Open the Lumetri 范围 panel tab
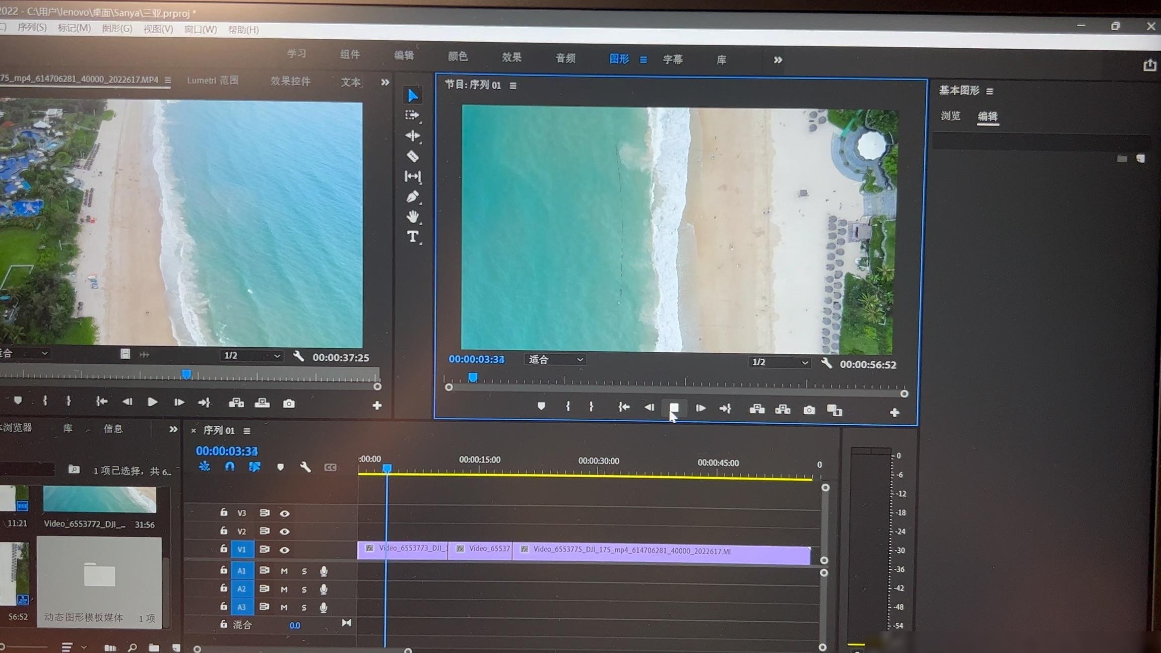 coord(213,80)
